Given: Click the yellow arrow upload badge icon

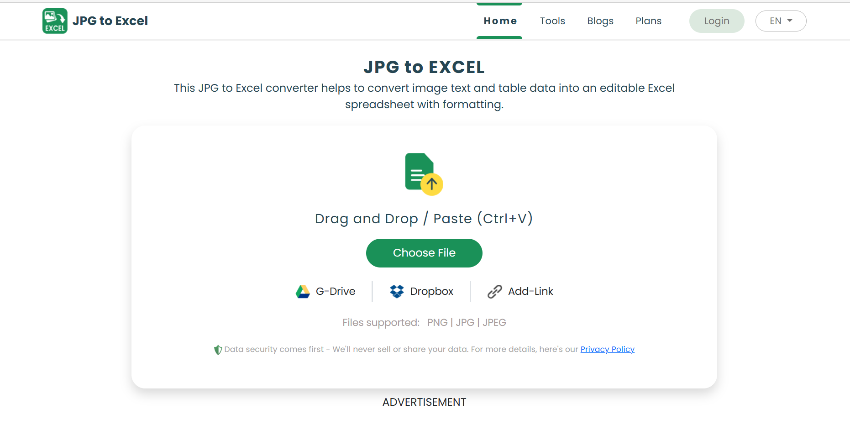Looking at the screenshot, I should [432, 184].
